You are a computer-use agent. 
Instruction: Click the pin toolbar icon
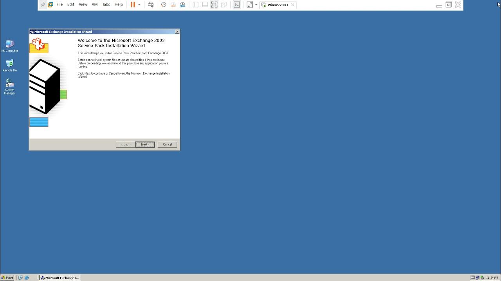43,5
